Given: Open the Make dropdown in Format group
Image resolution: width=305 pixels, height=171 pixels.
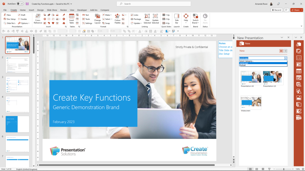Looking at the screenshot, I should click(107, 15).
